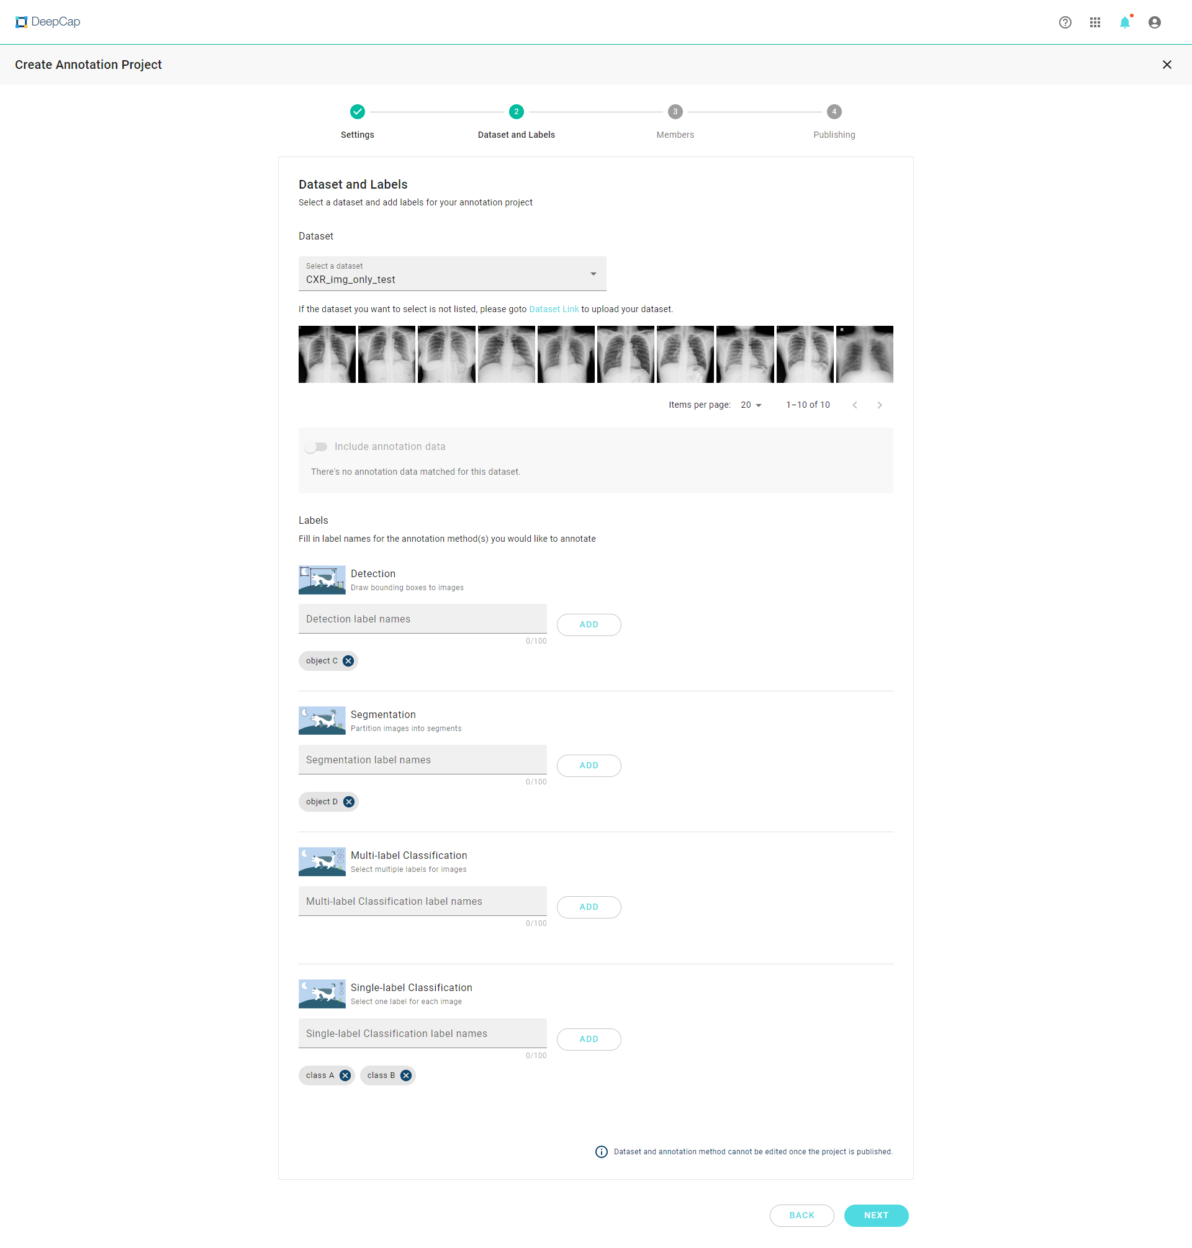1192x1248 pixels.
Task: Select the first chest X-ray thumbnail
Action: 327,354
